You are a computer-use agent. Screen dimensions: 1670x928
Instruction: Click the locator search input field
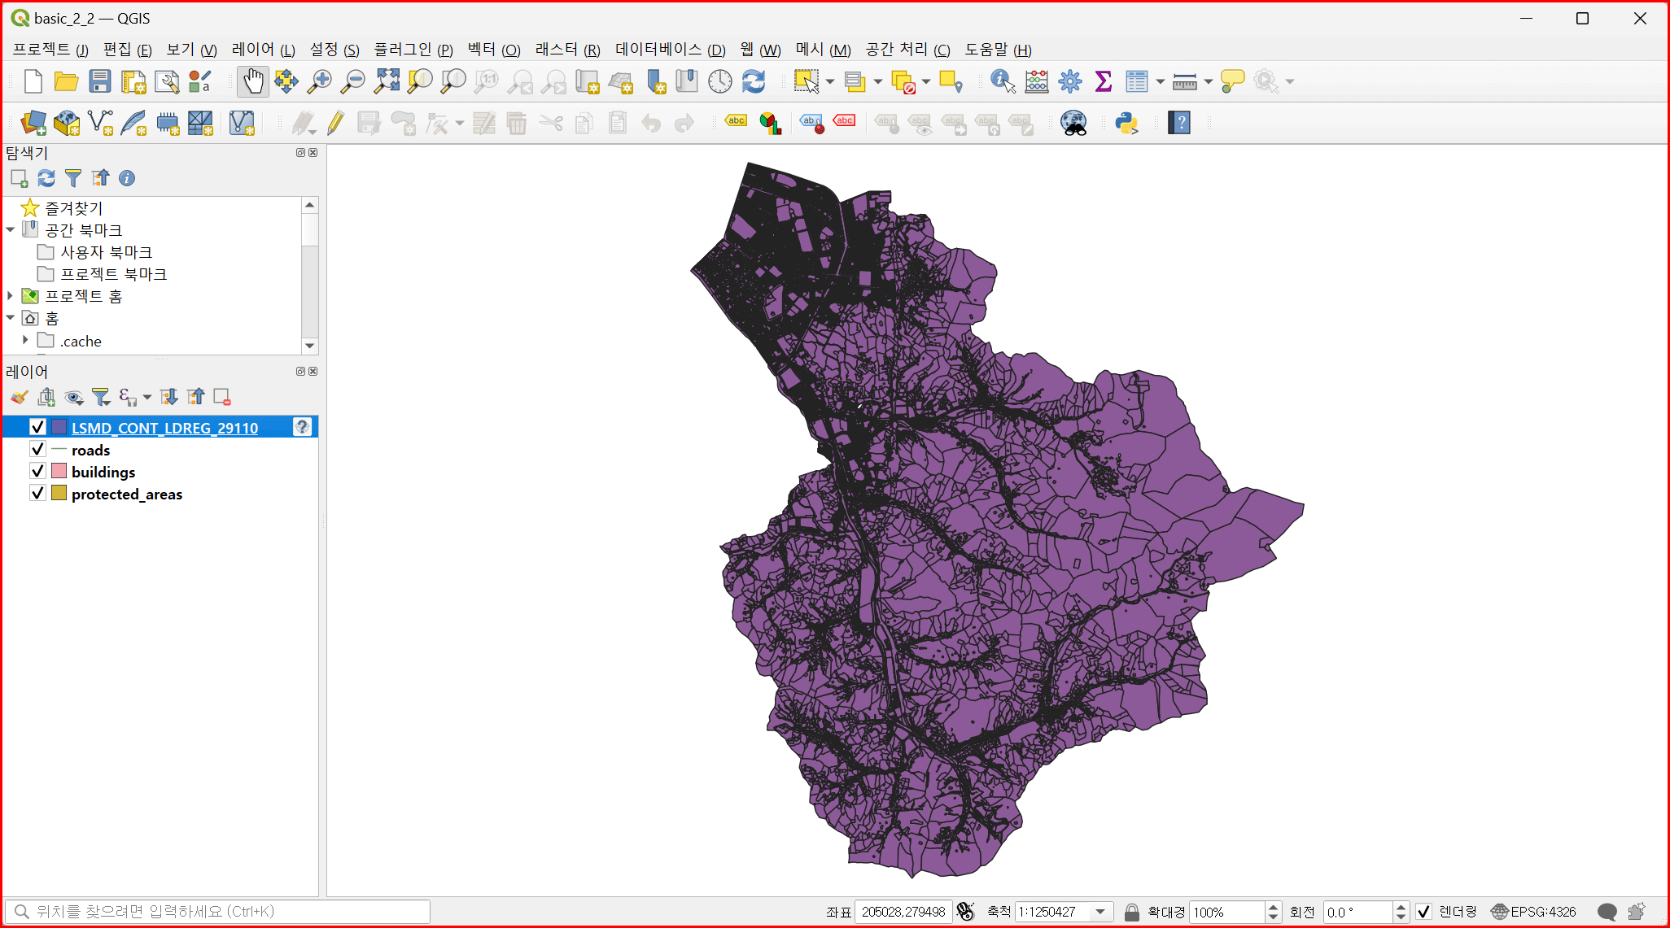pyautogui.click(x=220, y=912)
